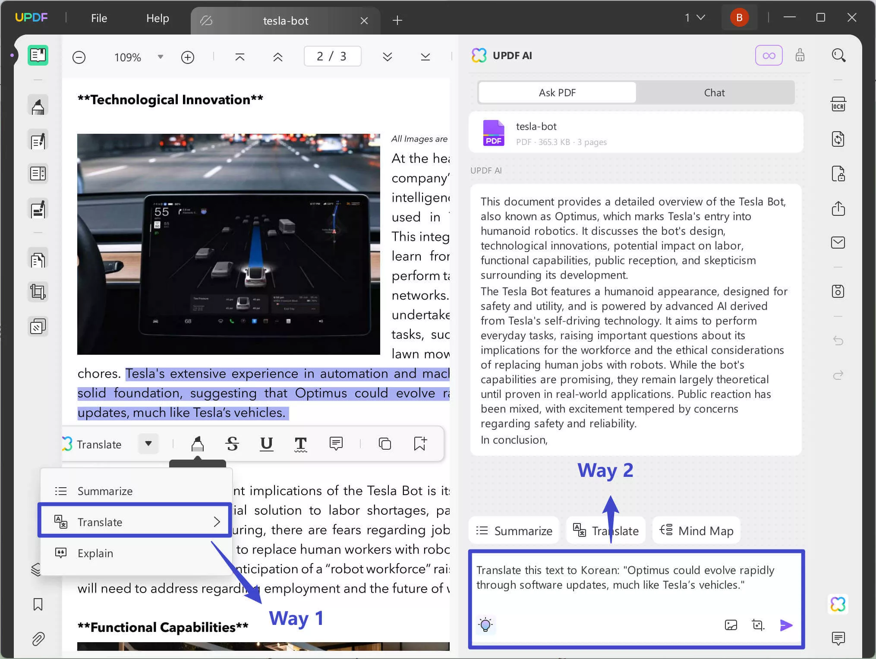Go to the previous page arrow
Screen dimensions: 876x659
pyautogui.click(x=278, y=57)
